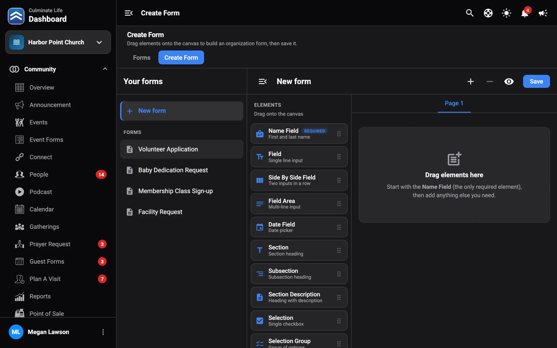Open the Volunteer Application form

pos(182,149)
